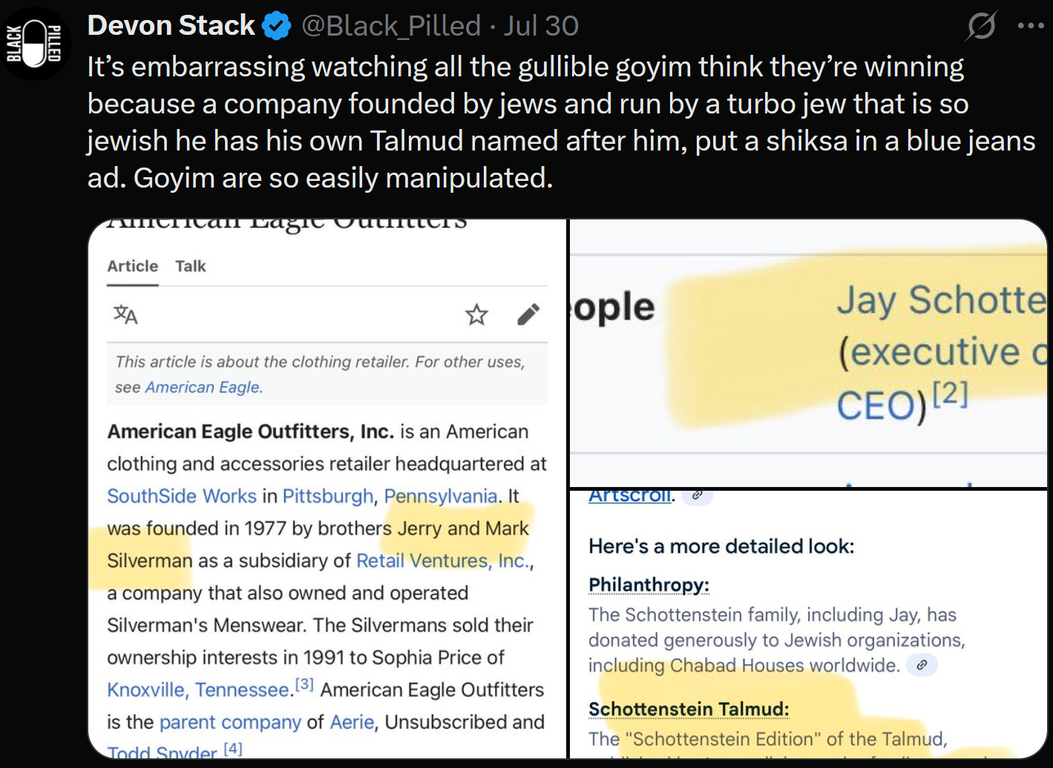This screenshot has width=1053, height=768.
Task: Open the Grok slashed-circle icon
Action: 981,26
